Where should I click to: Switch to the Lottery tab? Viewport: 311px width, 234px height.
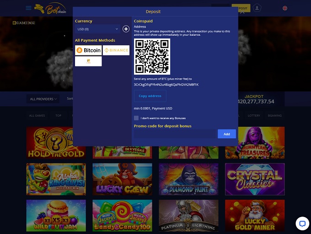click(254, 115)
